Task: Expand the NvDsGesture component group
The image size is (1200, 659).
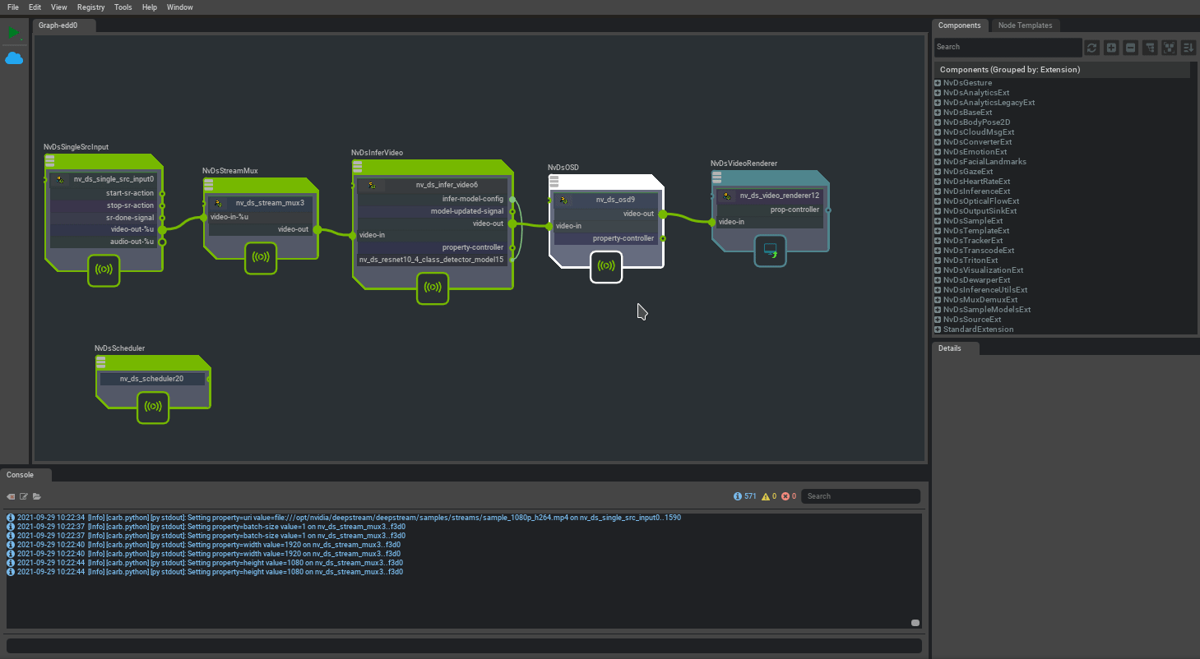Action: click(938, 83)
